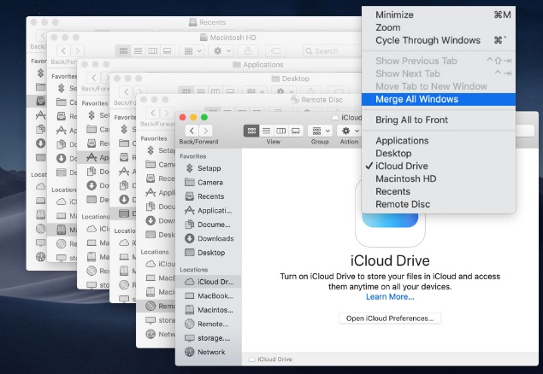The height and width of the screenshot is (374, 543).
Task: Click back button in Macintosh HD window
Action: (x=63, y=51)
